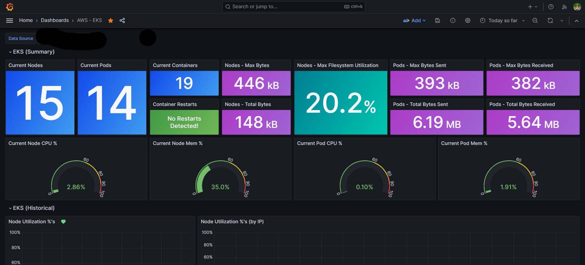
Task: Share the dashboard via share icon
Action: pos(122,20)
